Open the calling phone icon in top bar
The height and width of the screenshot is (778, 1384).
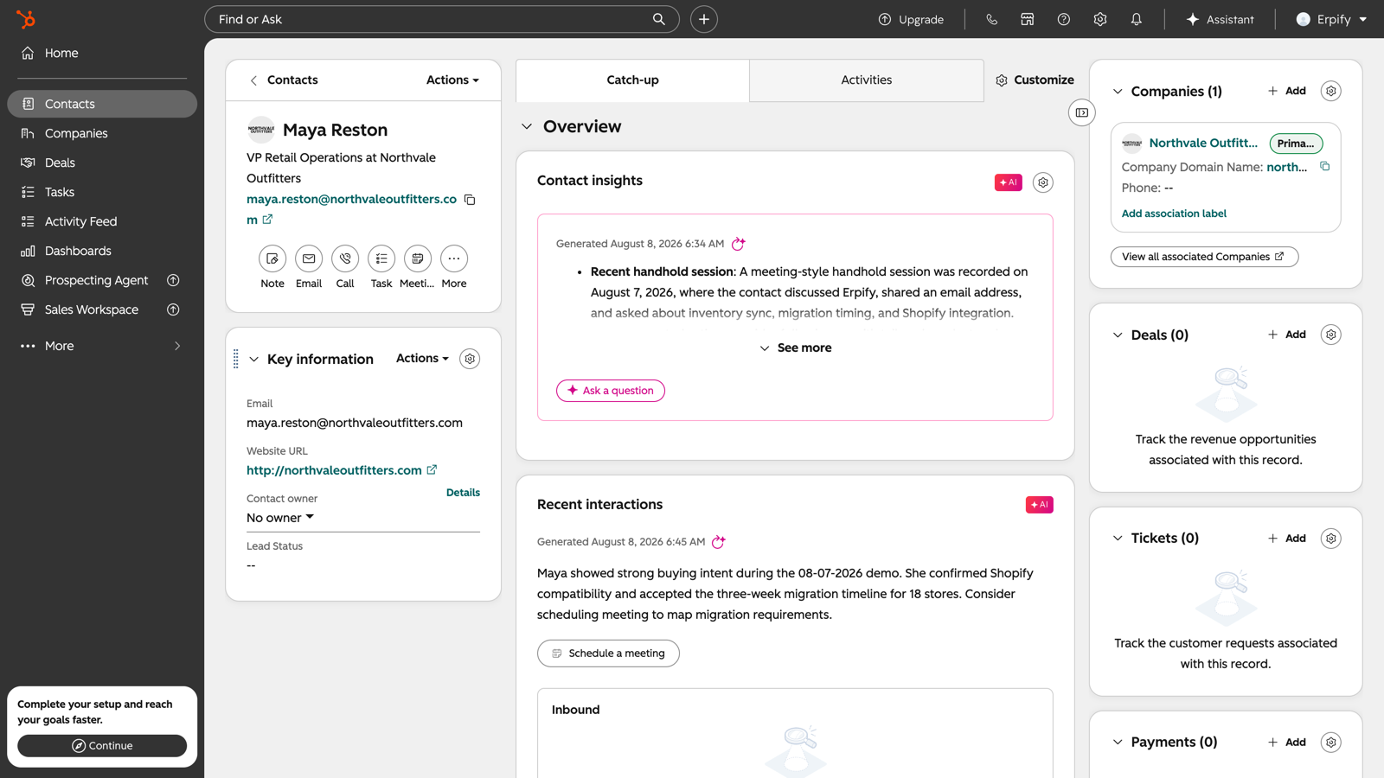coord(991,19)
